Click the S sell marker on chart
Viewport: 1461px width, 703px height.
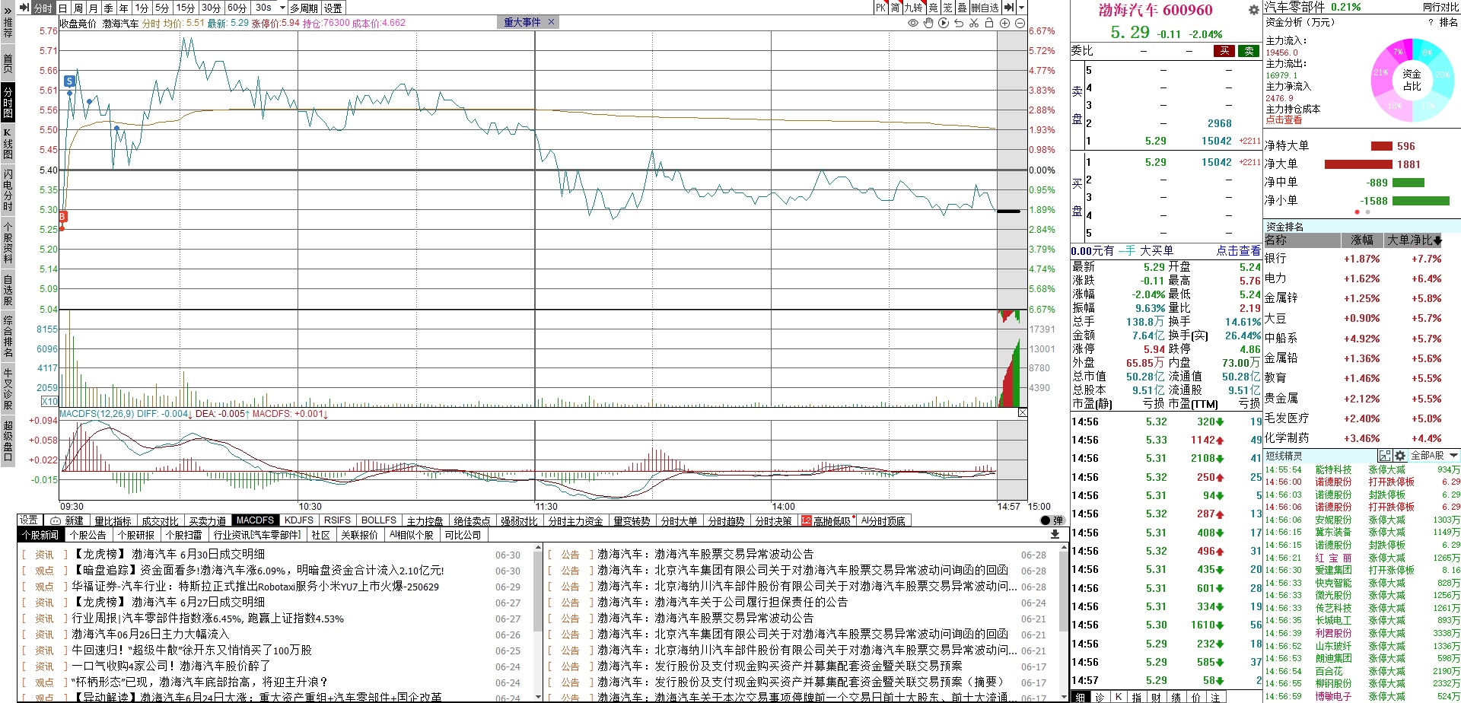(69, 81)
